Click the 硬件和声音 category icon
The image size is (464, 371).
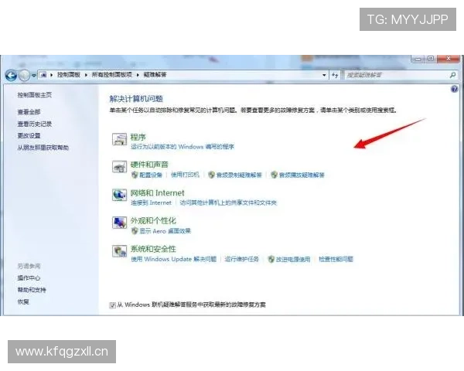click(120, 167)
